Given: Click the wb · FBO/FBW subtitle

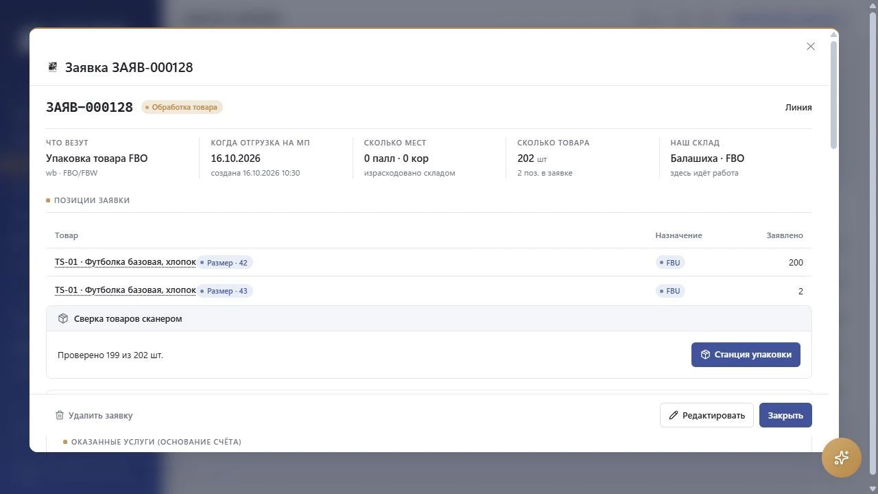Looking at the screenshot, I should (x=71, y=173).
